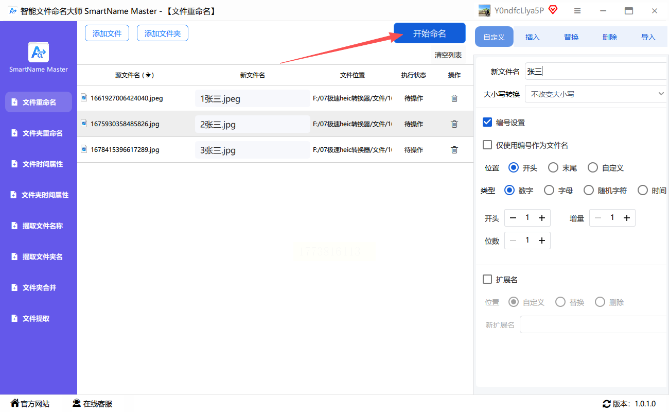
Task: Select the 末尾 position radio button
Action: [x=553, y=168]
